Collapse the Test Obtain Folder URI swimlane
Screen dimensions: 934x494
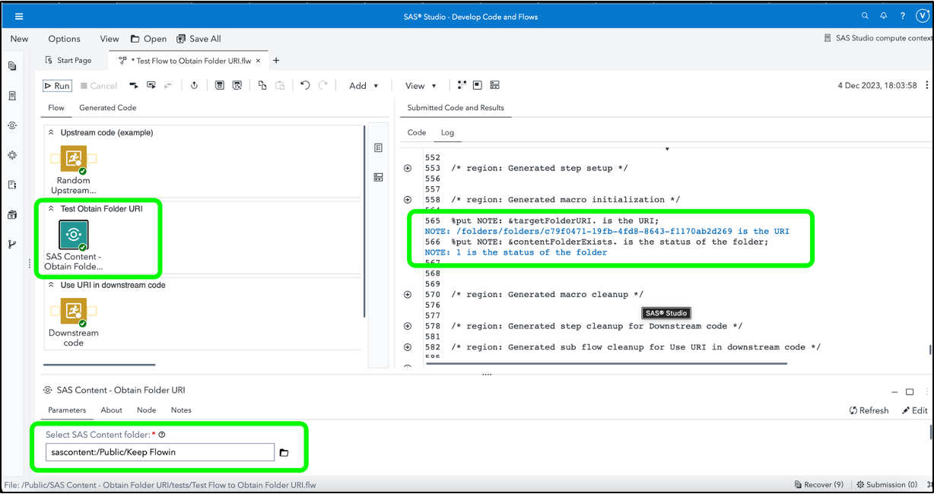51,208
